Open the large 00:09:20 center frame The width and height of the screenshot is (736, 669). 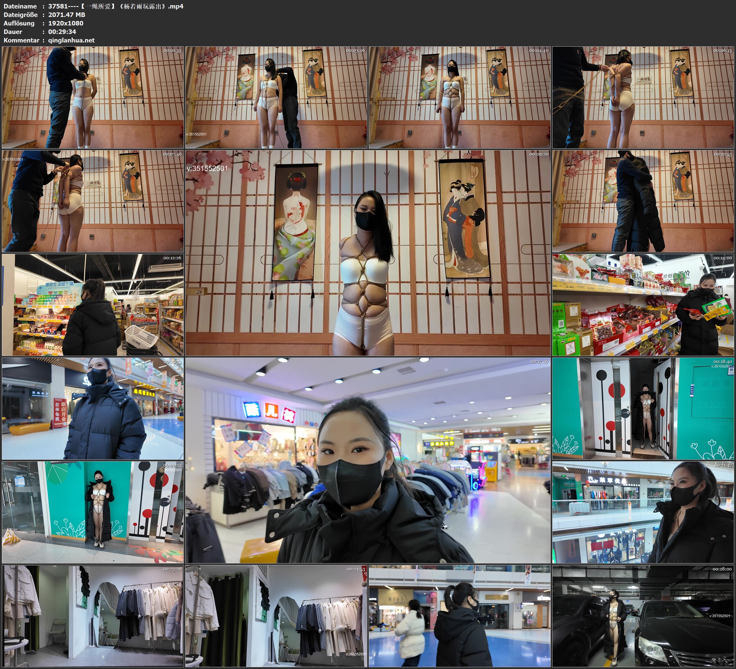tap(368, 253)
